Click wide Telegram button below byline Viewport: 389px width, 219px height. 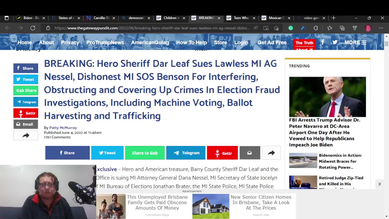(186, 153)
